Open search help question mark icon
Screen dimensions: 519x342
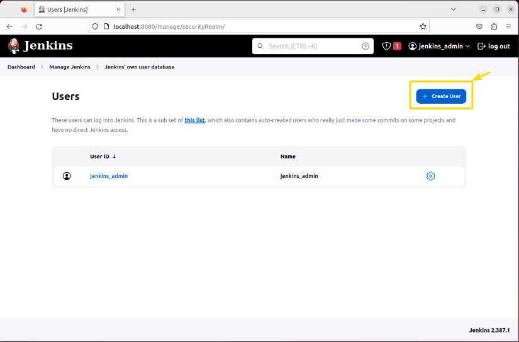tap(366, 47)
